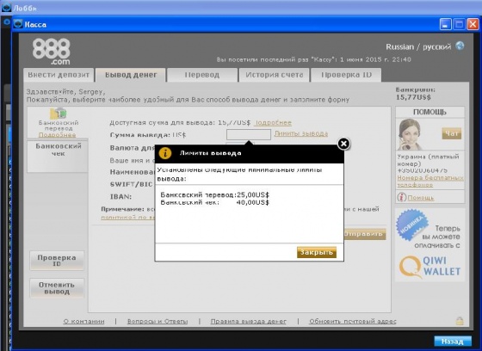Open the Внести депозит tab
Screen dimensions: 482x351
(x=59, y=75)
